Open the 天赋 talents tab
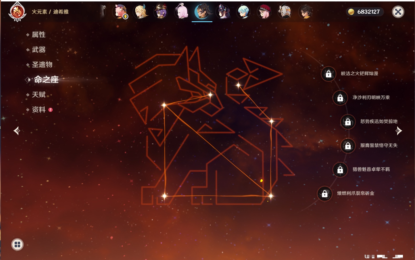Viewport: 415px width, 260px height. tap(39, 95)
